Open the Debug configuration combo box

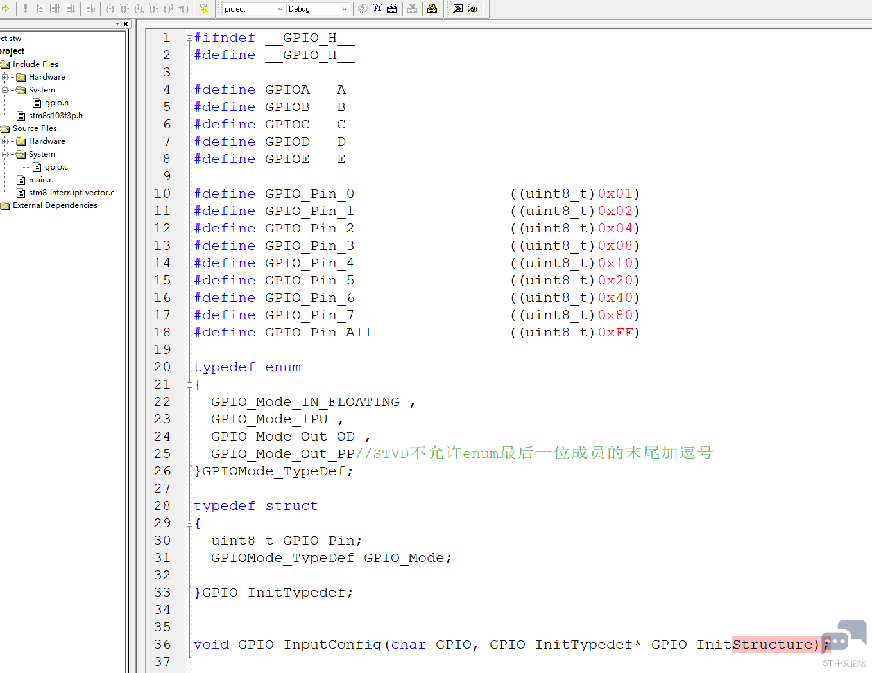[x=318, y=9]
